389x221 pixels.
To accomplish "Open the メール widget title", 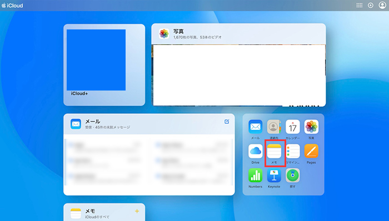I will [93, 122].
